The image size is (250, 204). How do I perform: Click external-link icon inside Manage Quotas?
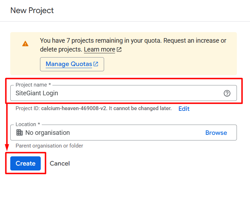coord(96,64)
